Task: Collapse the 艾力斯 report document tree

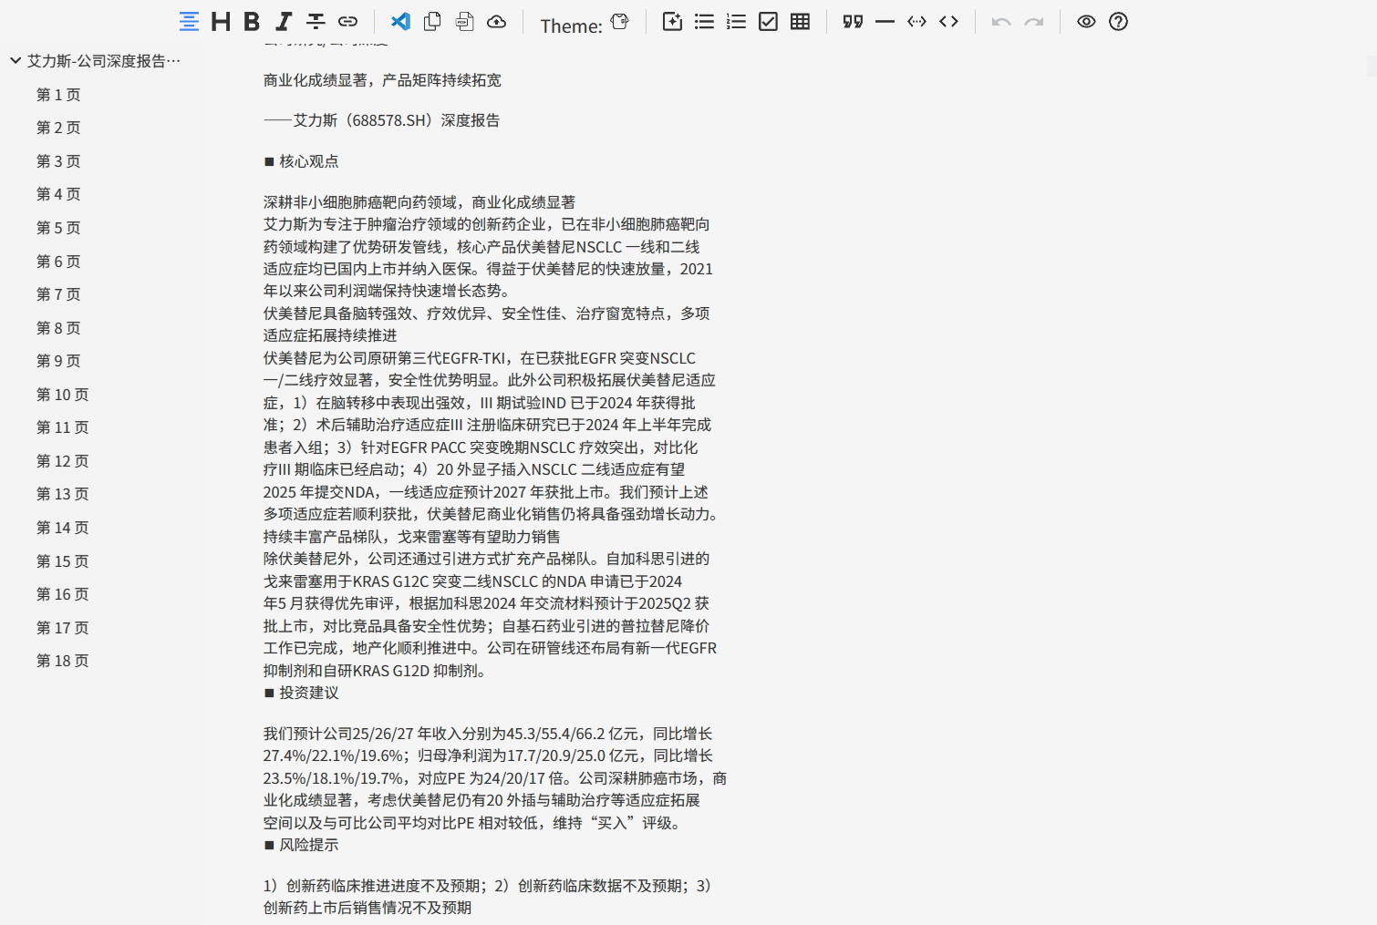Action: click(x=15, y=60)
